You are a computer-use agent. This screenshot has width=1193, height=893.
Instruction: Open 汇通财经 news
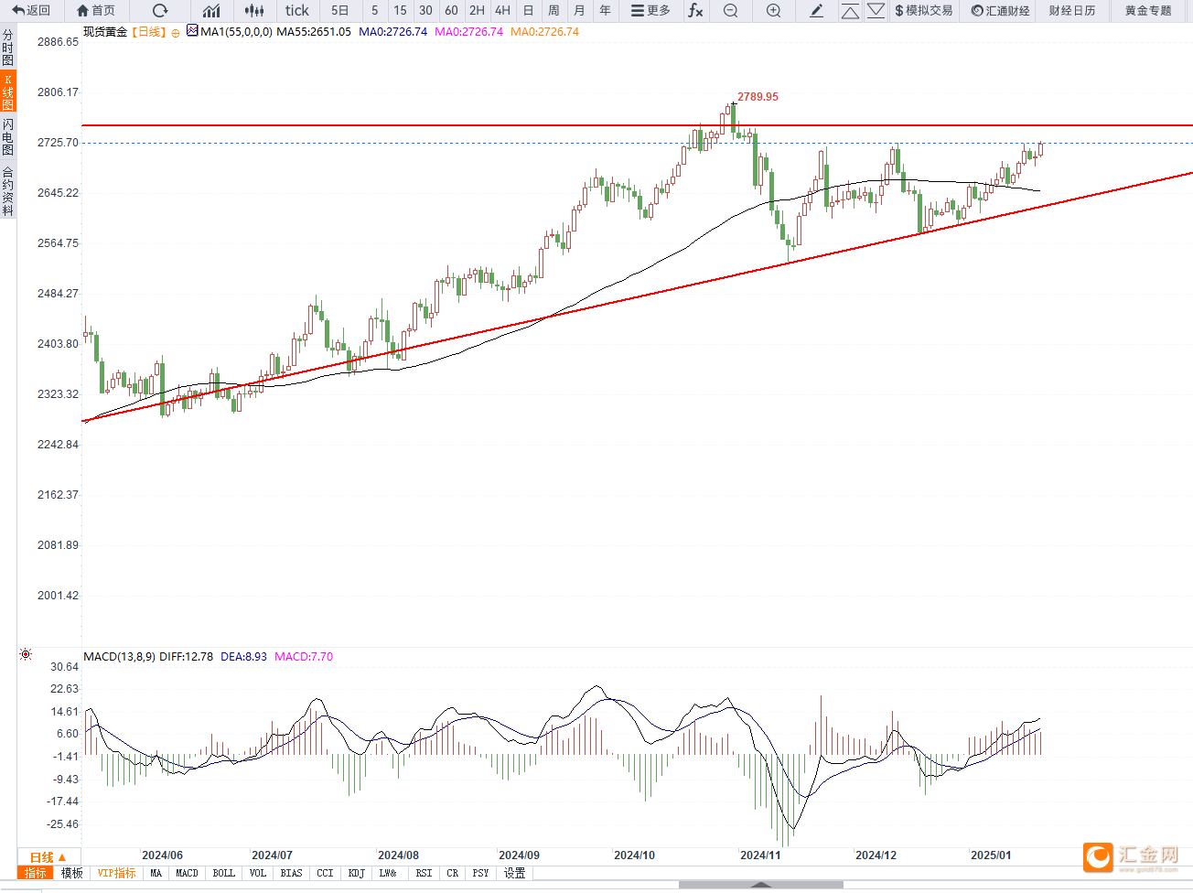click(1001, 11)
